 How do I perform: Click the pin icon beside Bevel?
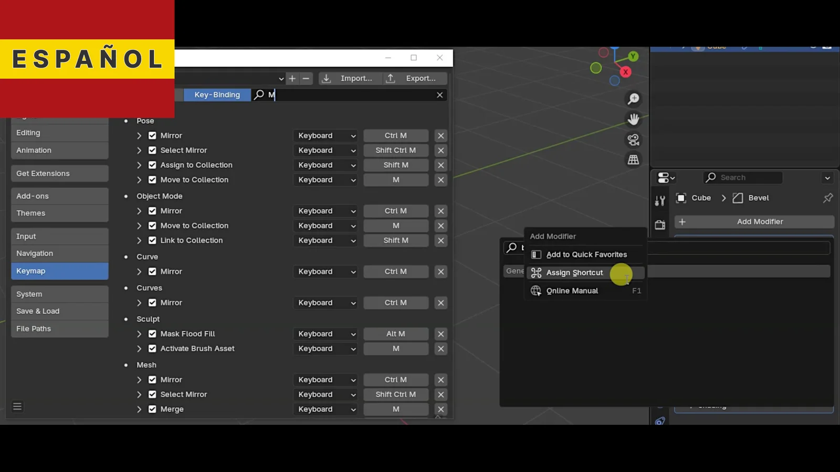pos(827,198)
